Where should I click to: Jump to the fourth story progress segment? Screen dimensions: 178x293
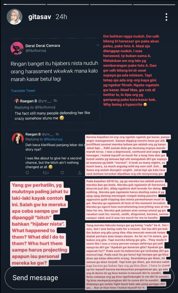tap(154, 4)
